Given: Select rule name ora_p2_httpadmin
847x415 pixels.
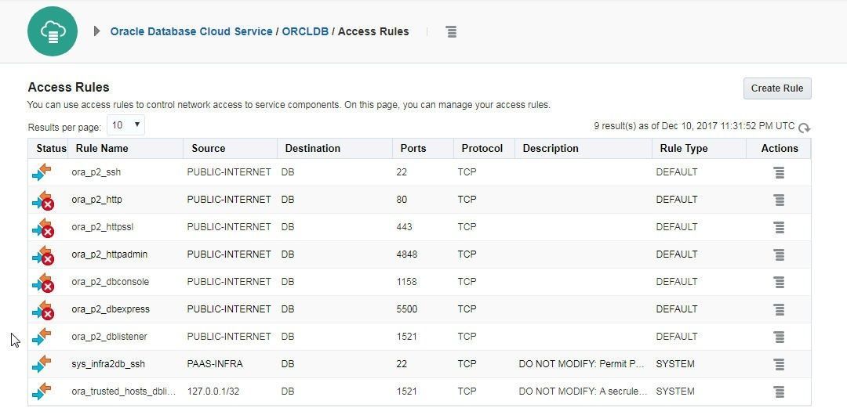Looking at the screenshot, I should pos(109,254).
